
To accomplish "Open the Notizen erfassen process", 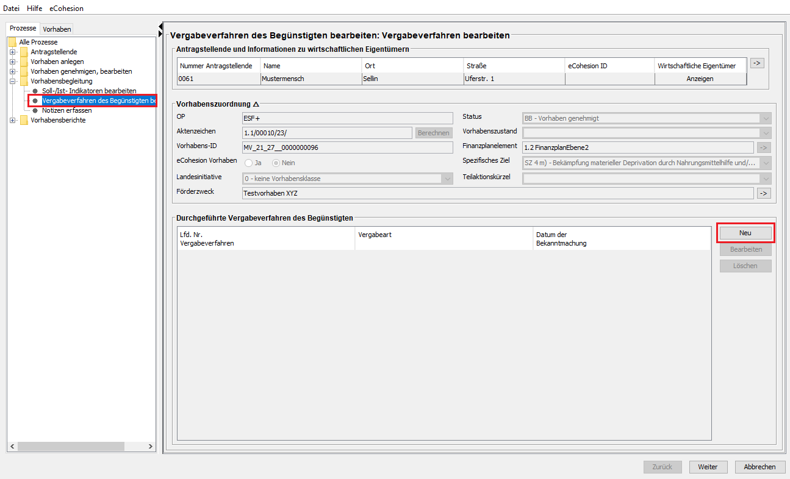I will pos(67,110).
